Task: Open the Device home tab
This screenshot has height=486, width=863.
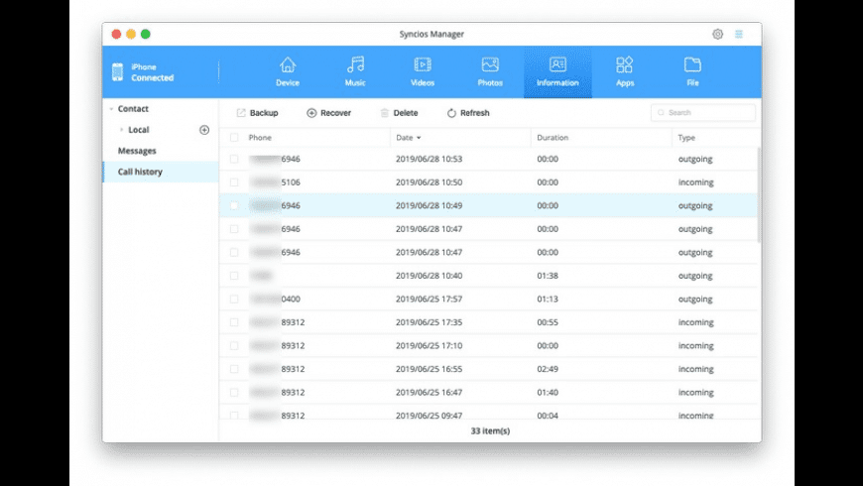Action: coord(288,72)
